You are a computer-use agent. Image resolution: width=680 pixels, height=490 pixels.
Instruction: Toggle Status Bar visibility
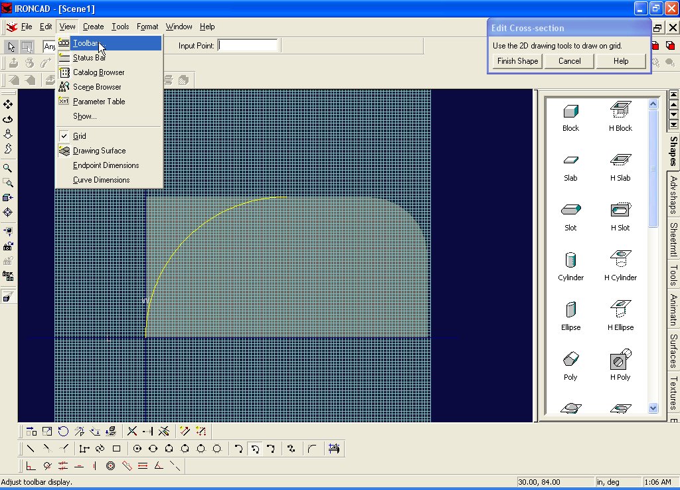click(110, 58)
